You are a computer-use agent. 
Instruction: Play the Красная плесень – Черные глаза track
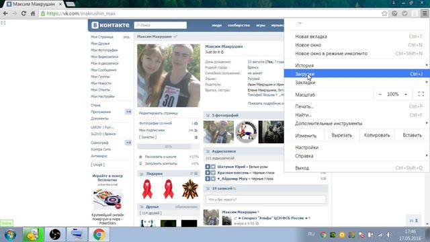[x=208, y=173]
